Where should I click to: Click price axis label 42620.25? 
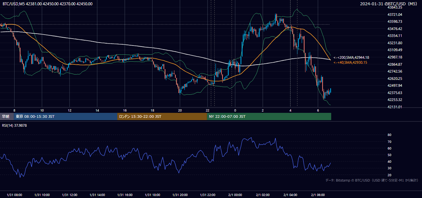[395, 79]
